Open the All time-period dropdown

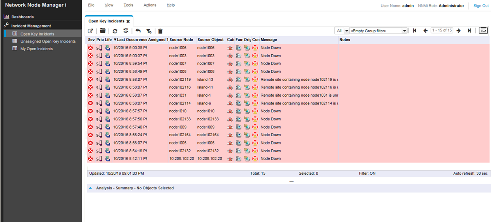[x=342, y=31]
